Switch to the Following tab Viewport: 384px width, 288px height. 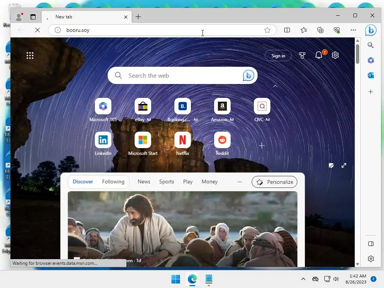pyautogui.click(x=113, y=182)
